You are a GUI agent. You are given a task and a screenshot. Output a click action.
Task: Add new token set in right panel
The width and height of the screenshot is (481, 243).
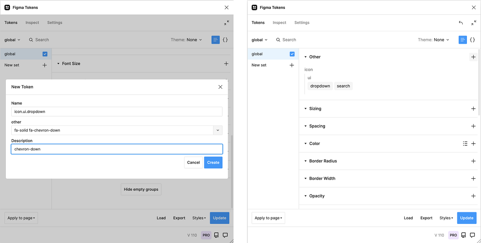(x=292, y=65)
